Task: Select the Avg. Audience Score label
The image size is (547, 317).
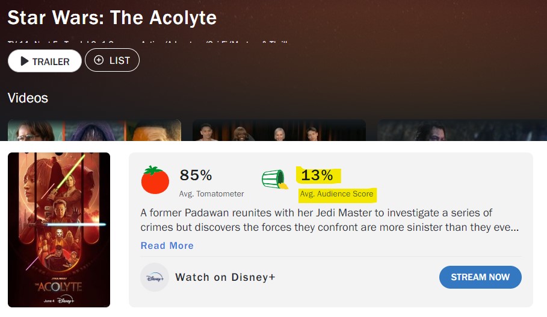Action: 337,194
